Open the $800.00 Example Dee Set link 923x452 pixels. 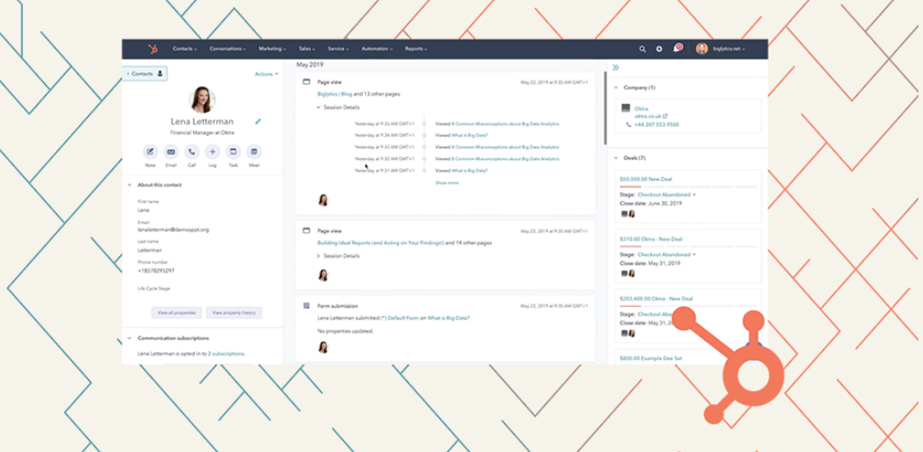(651, 358)
